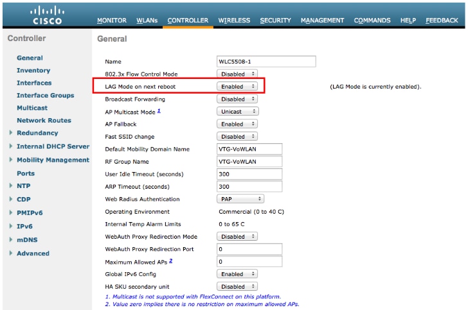This screenshot has height=310, width=468.
Task: Open Inventory in the sidebar
Action: (33, 71)
